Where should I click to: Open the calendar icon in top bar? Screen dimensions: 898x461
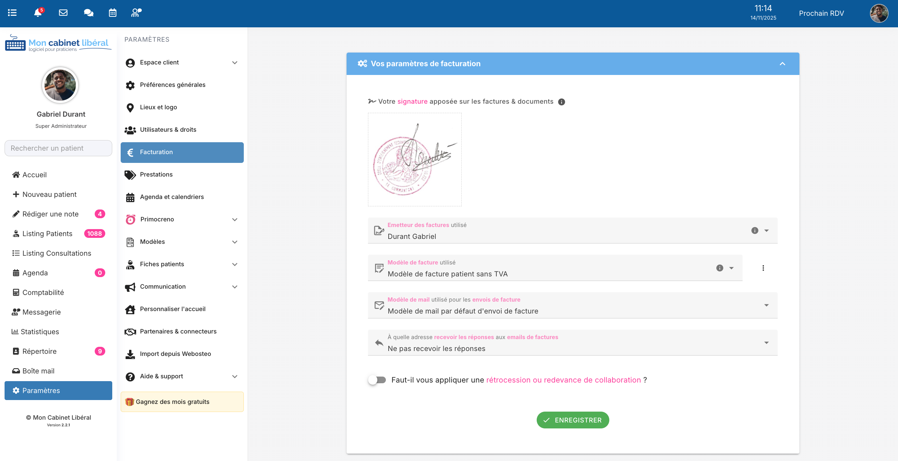click(x=113, y=13)
